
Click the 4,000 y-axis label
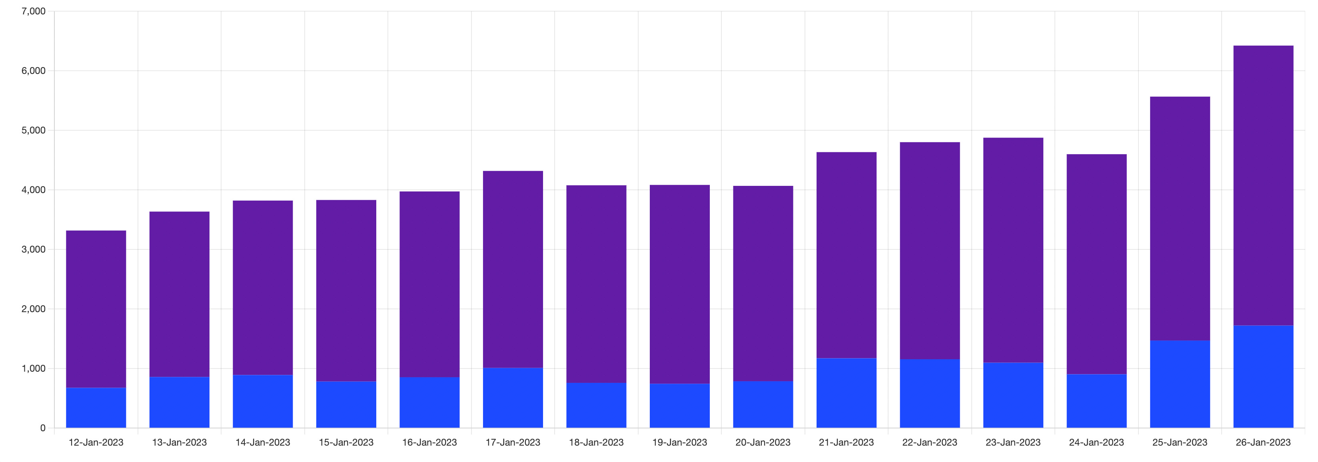[33, 190]
